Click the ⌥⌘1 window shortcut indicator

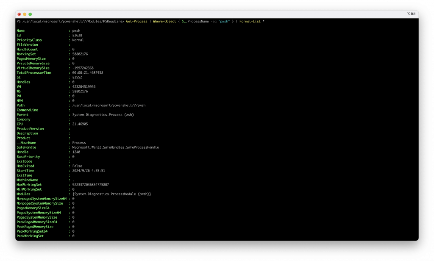tap(411, 14)
